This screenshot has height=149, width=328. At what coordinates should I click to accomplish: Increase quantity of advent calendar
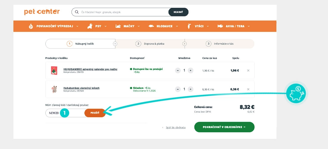point(191,71)
